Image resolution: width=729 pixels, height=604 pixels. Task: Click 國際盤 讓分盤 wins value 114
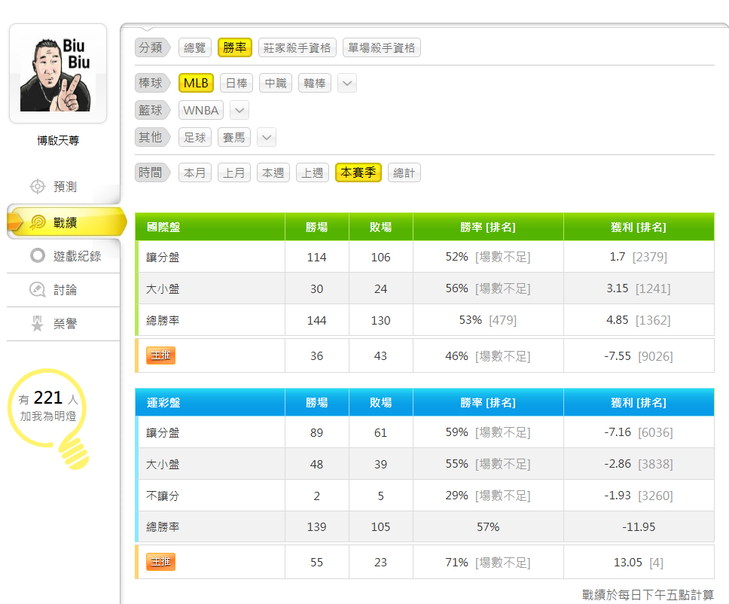click(316, 257)
